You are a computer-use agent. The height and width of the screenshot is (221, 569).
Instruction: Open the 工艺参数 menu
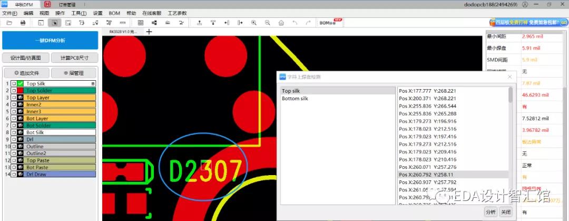[177, 13]
